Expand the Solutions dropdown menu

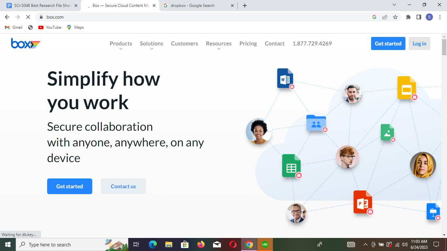coord(151,44)
